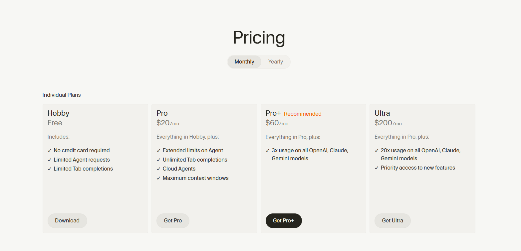This screenshot has width=521, height=251.
Task: Click the Download button for Hobby
Action: (67, 221)
